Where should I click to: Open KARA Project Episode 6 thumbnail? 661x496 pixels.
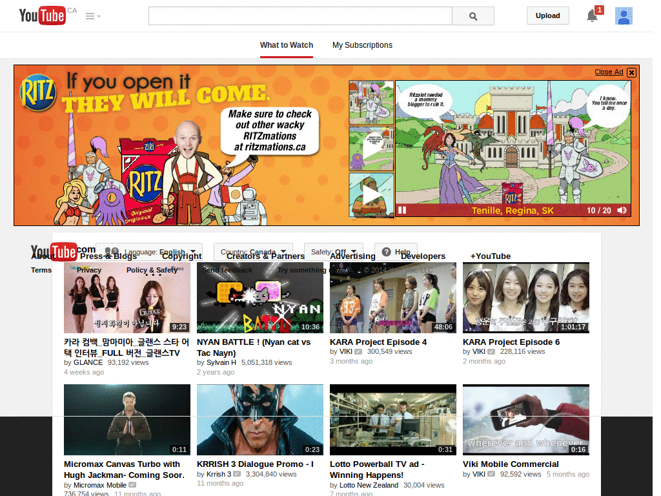(525, 298)
